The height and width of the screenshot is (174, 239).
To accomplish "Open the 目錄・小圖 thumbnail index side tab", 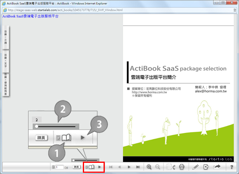I will 6,37.
